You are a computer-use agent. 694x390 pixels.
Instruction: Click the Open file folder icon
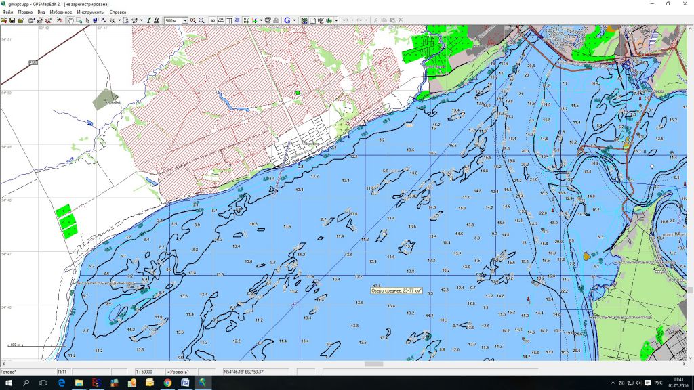[x=4, y=20]
